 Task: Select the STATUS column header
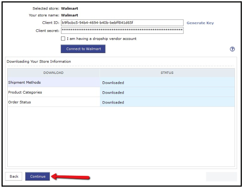[167, 73]
